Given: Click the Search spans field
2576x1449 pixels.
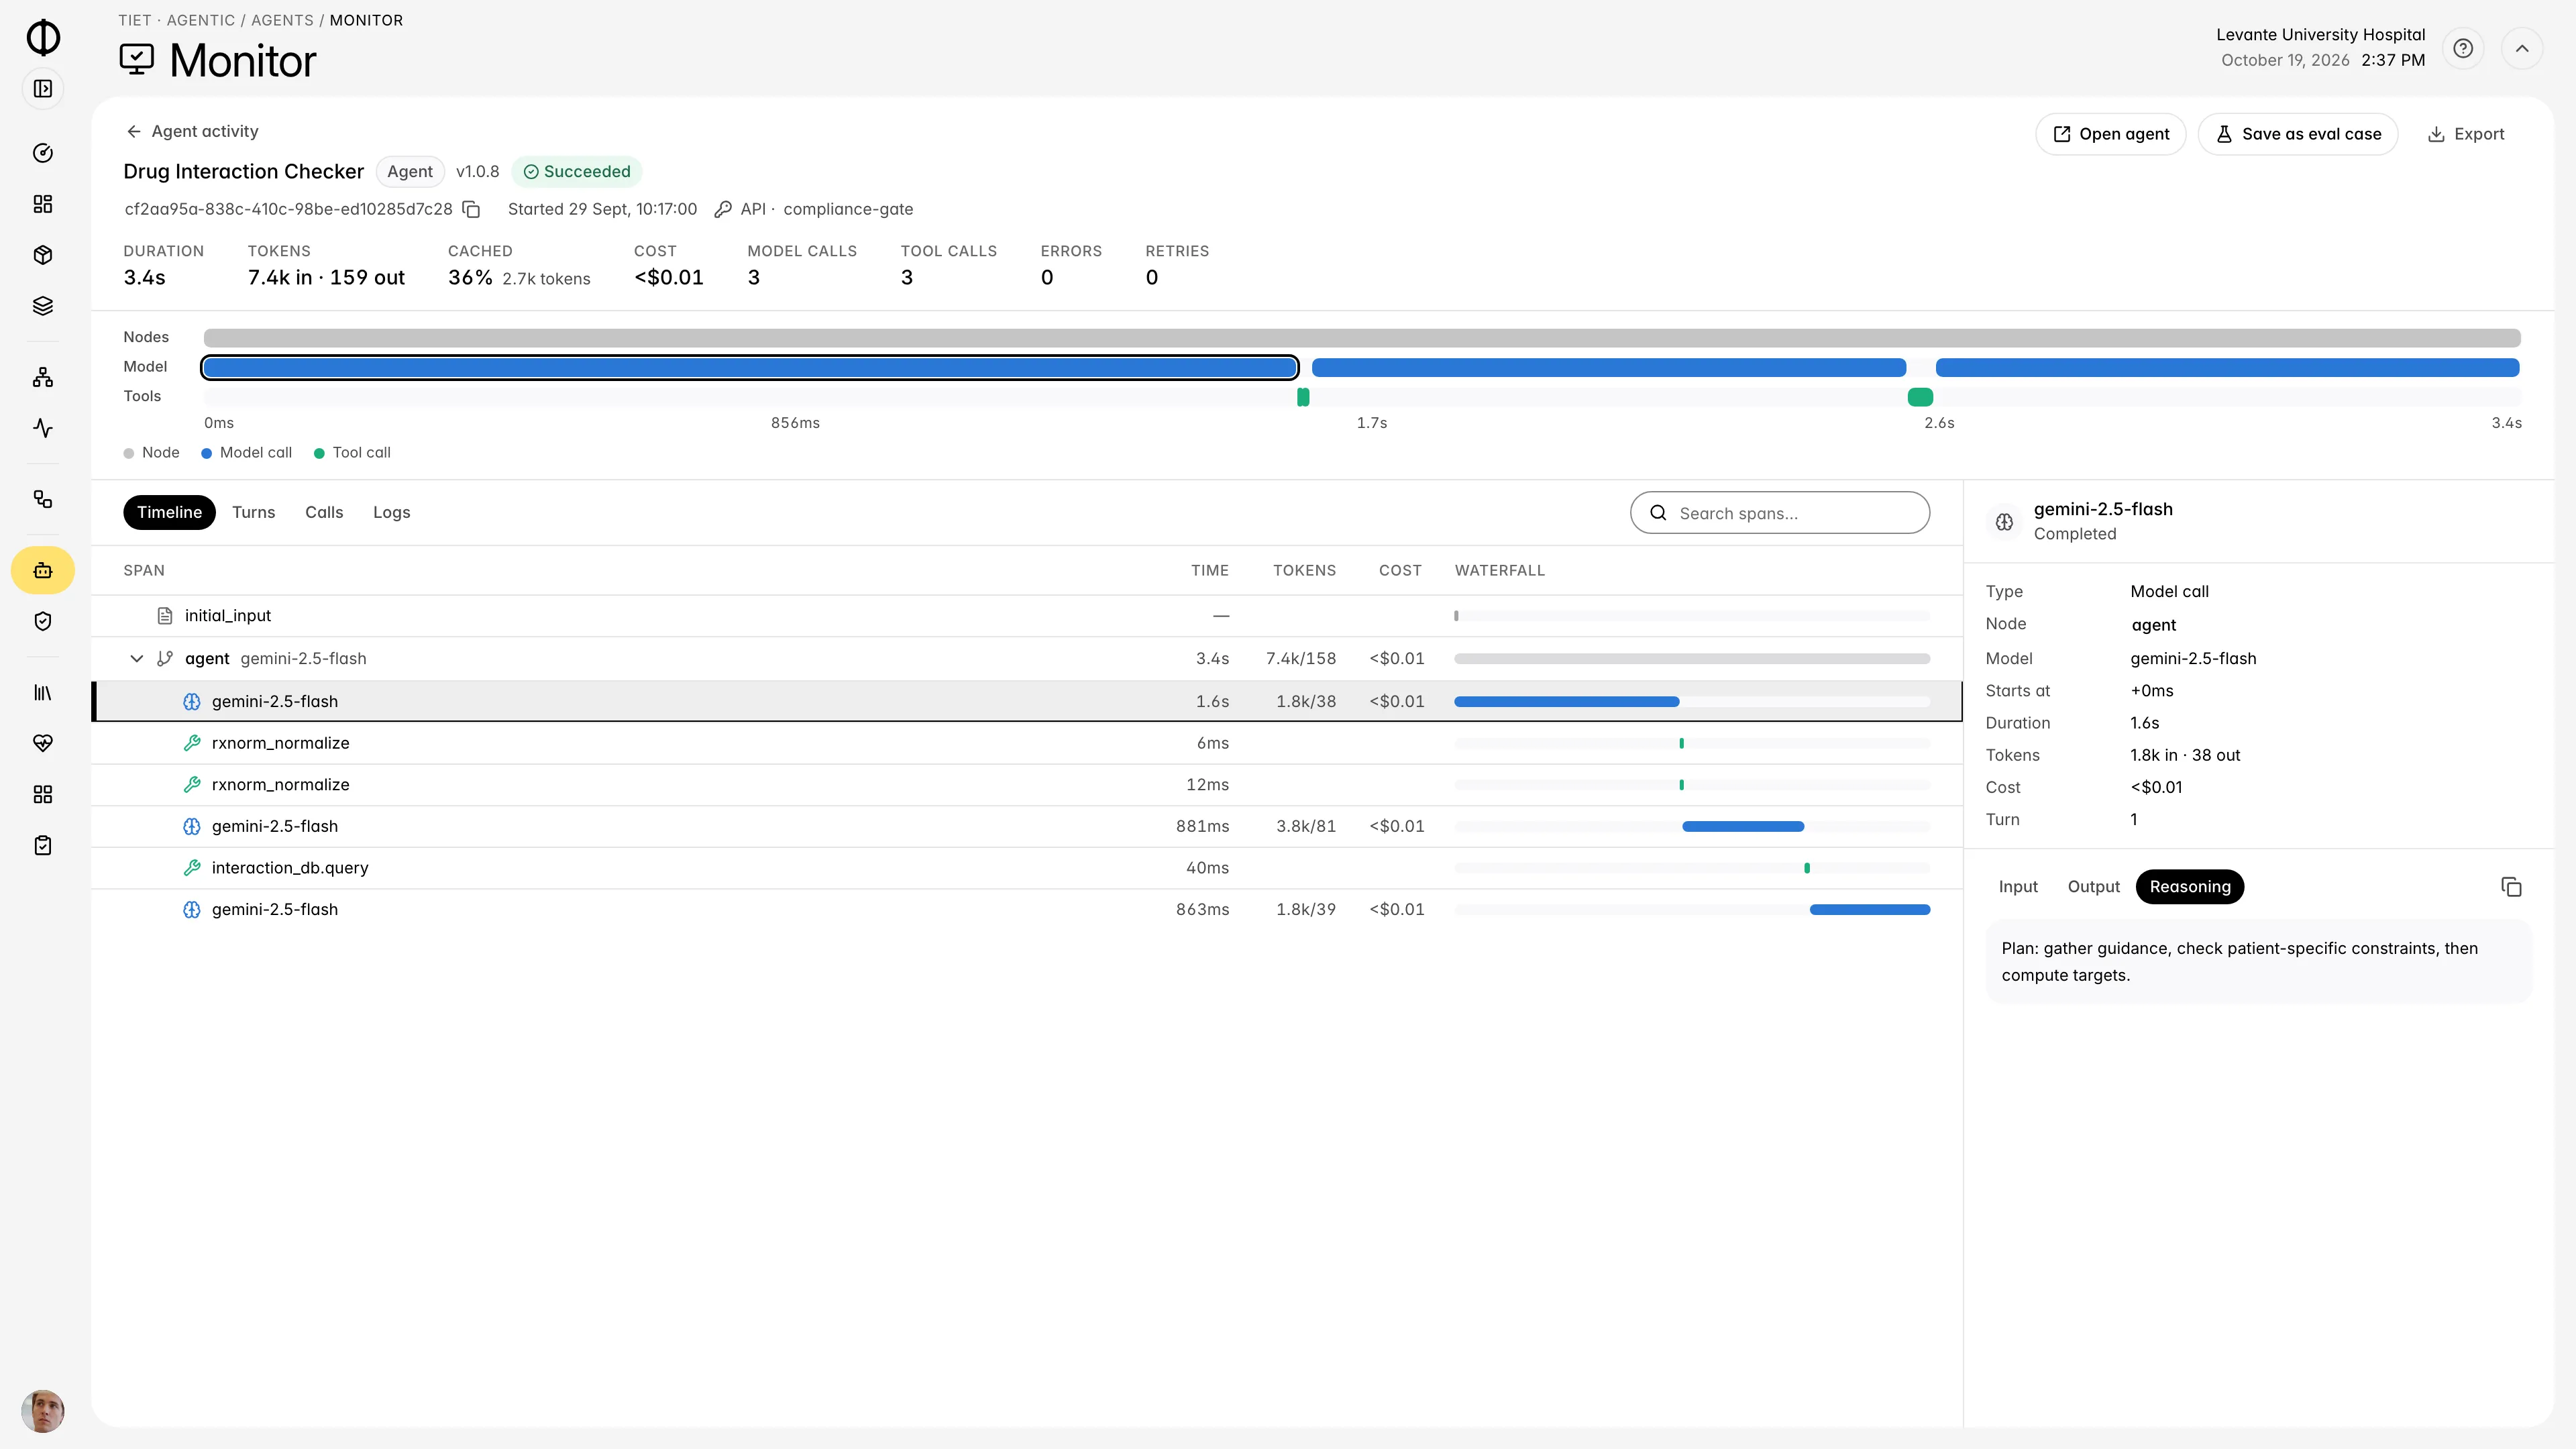Looking at the screenshot, I should (x=1780, y=512).
